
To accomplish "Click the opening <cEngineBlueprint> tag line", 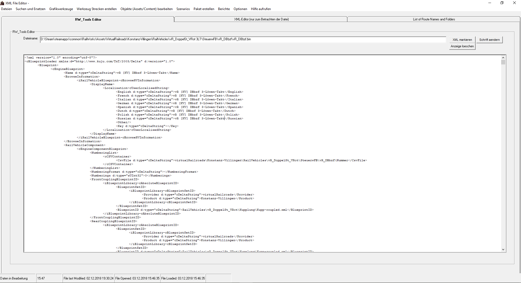I will 68,69.
